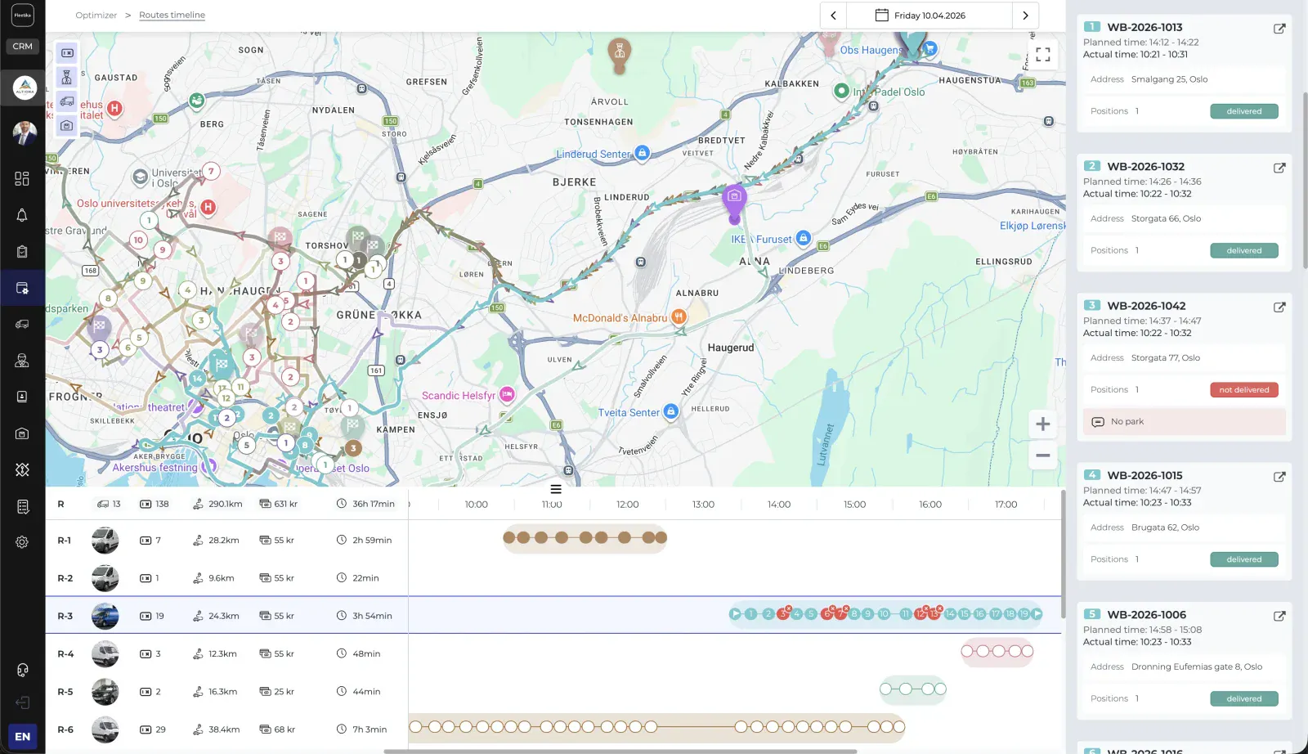The image size is (1308, 754).
Task: Open the drivers icon in sidebar
Action: point(22,360)
